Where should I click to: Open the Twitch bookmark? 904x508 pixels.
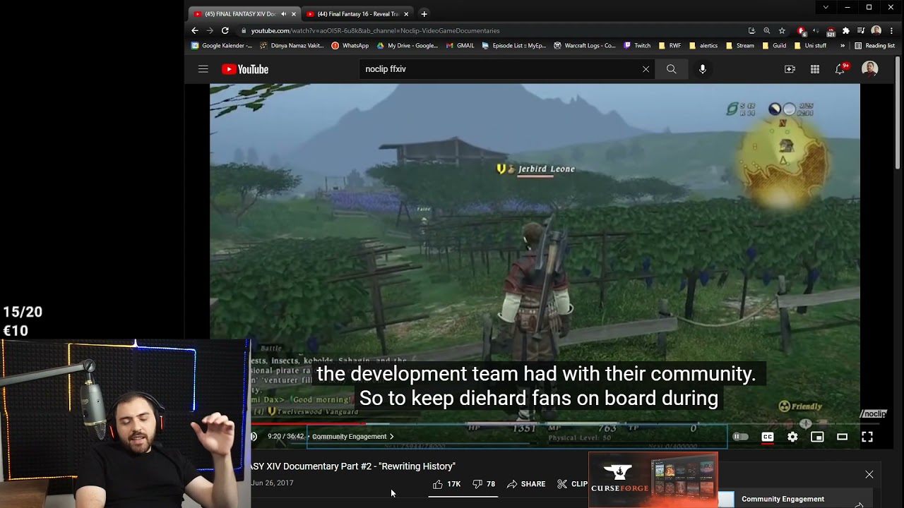pos(637,46)
